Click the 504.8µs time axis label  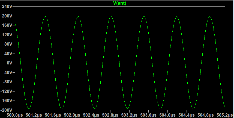click(x=206, y=115)
